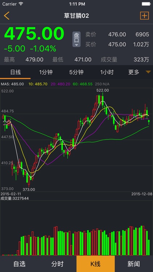Tap the 250:N/A indicator
The image size is (153, 272).
point(102,84)
